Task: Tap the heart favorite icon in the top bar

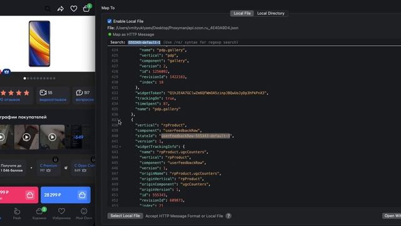Action: (x=74, y=9)
